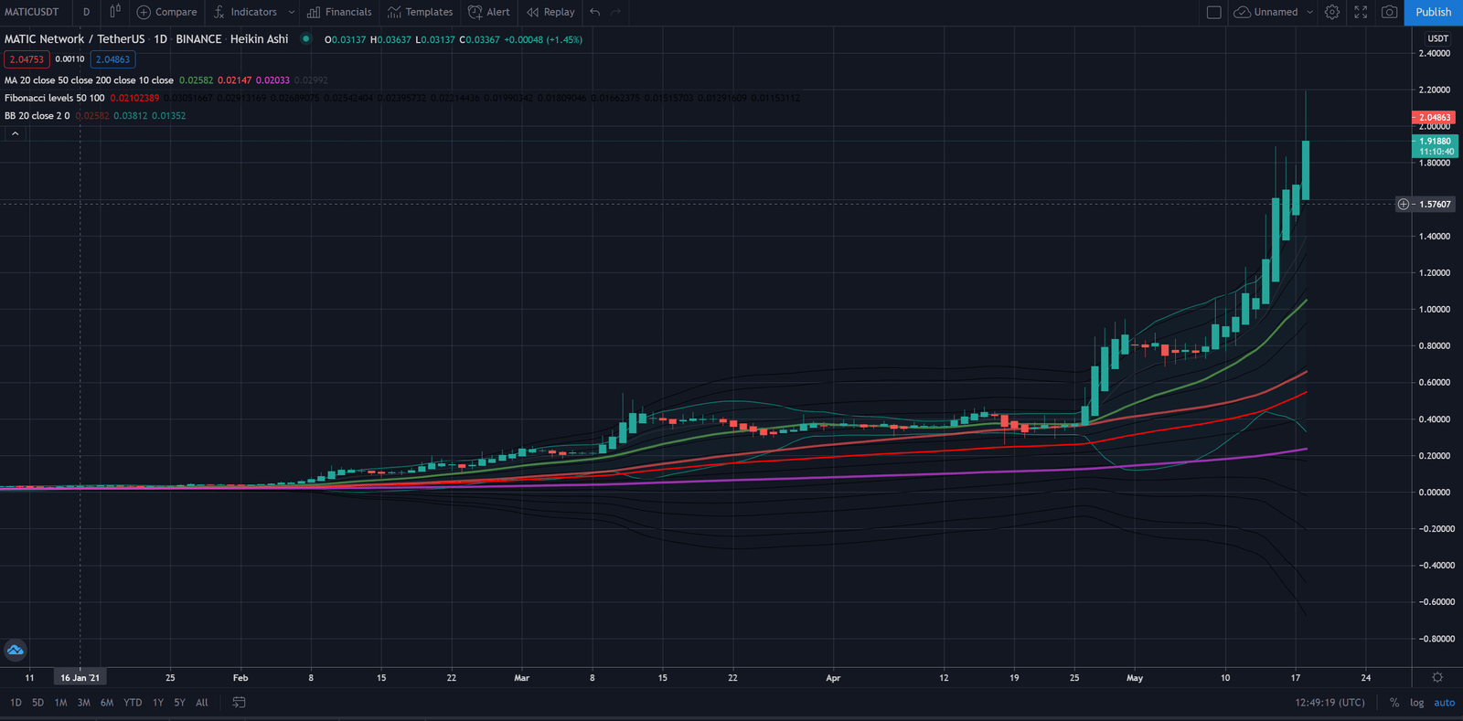Select the YTD time range
The image size is (1463, 721).
pyautogui.click(x=133, y=703)
